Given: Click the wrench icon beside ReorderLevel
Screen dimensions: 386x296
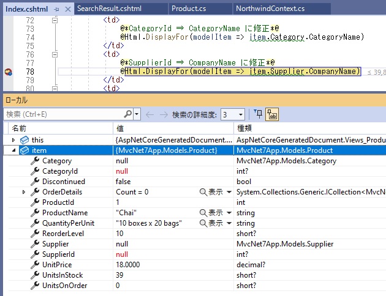Looking at the screenshot, I should click(35, 234).
